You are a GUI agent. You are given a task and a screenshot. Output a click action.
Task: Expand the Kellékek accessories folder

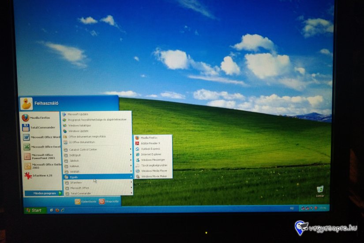[x=75, y=166]
